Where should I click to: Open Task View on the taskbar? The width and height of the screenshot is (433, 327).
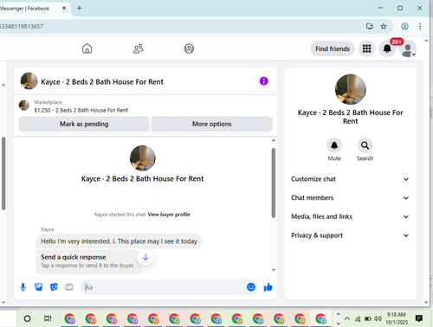point(48,318)
